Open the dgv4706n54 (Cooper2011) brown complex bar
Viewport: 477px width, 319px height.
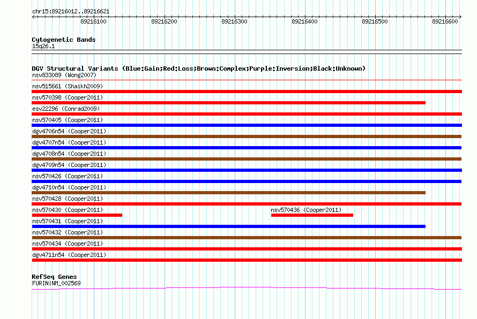[x=247, y=136]
